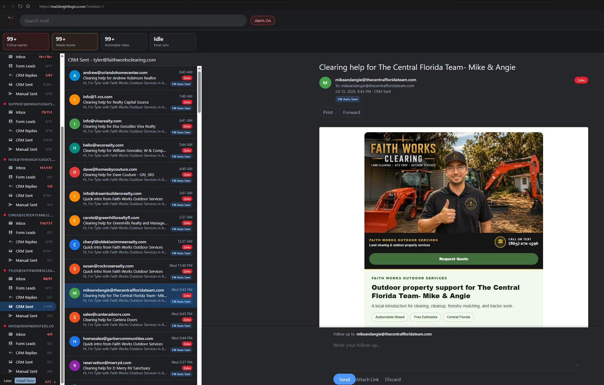The image size is (604, 385).
Task: Send the follow-up with the Send button
Action: pyautogui.click(x=344, y=379)
